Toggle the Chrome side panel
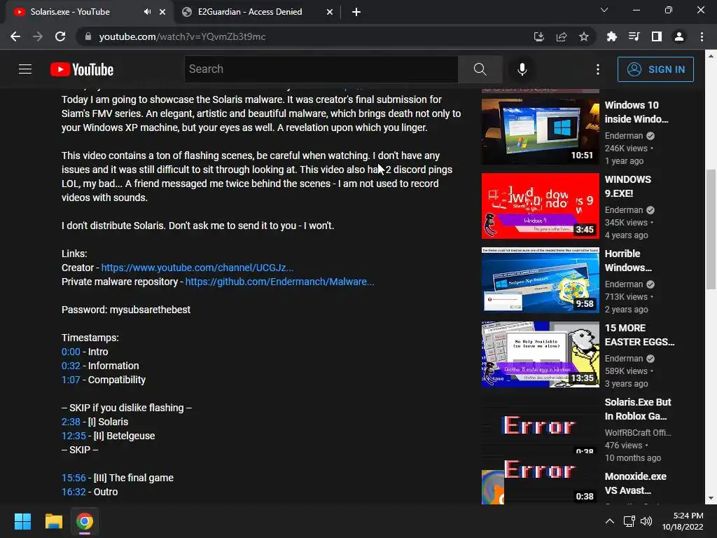717x538 pixels. 657,36
